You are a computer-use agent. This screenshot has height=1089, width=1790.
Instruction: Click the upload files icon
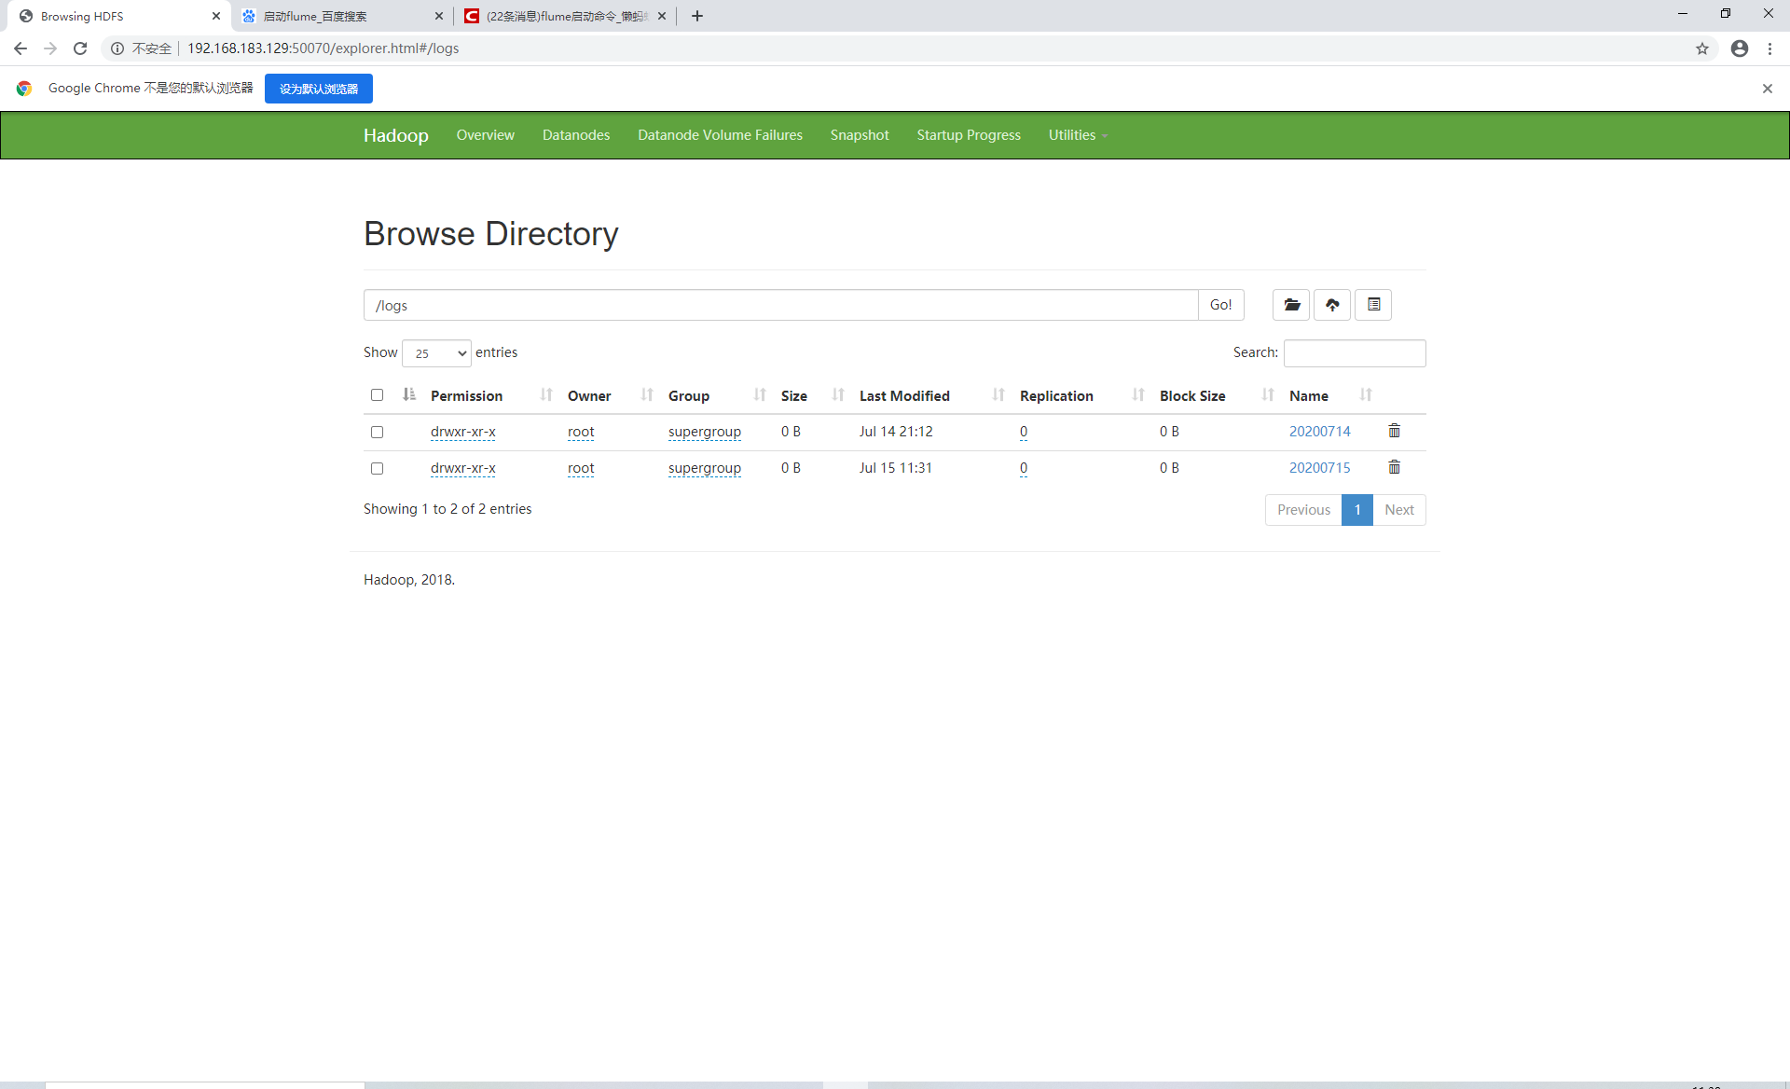pyautogui.click(x=1332, y=305)
